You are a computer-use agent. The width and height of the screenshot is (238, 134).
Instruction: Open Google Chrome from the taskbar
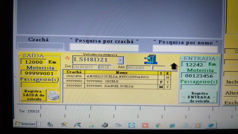[158, 125]
